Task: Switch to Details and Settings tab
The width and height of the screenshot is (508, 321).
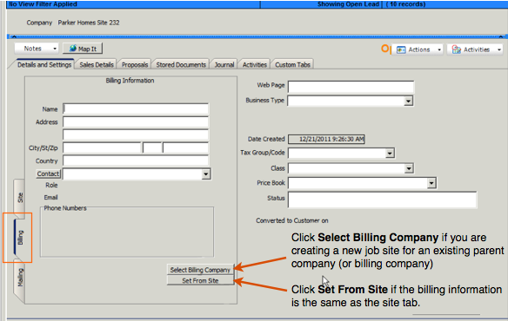Action: coord(44,65)
